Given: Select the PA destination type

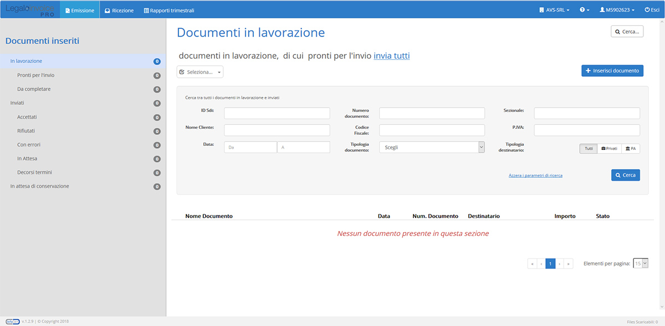Looking at the screenshot, I should (x=631, y=148).
